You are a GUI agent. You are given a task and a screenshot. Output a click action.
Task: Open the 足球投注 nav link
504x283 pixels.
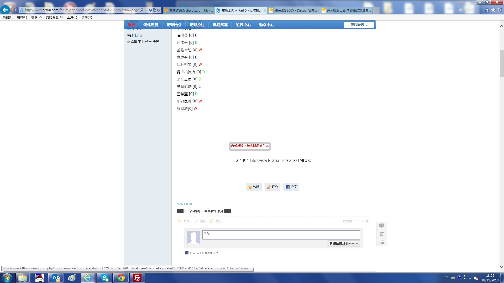pos(197,25)
